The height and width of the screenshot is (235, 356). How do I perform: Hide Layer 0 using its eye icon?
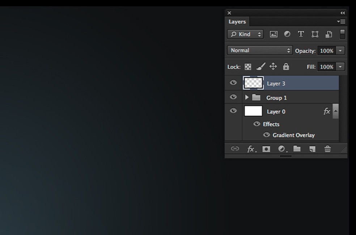click(233, 111)
